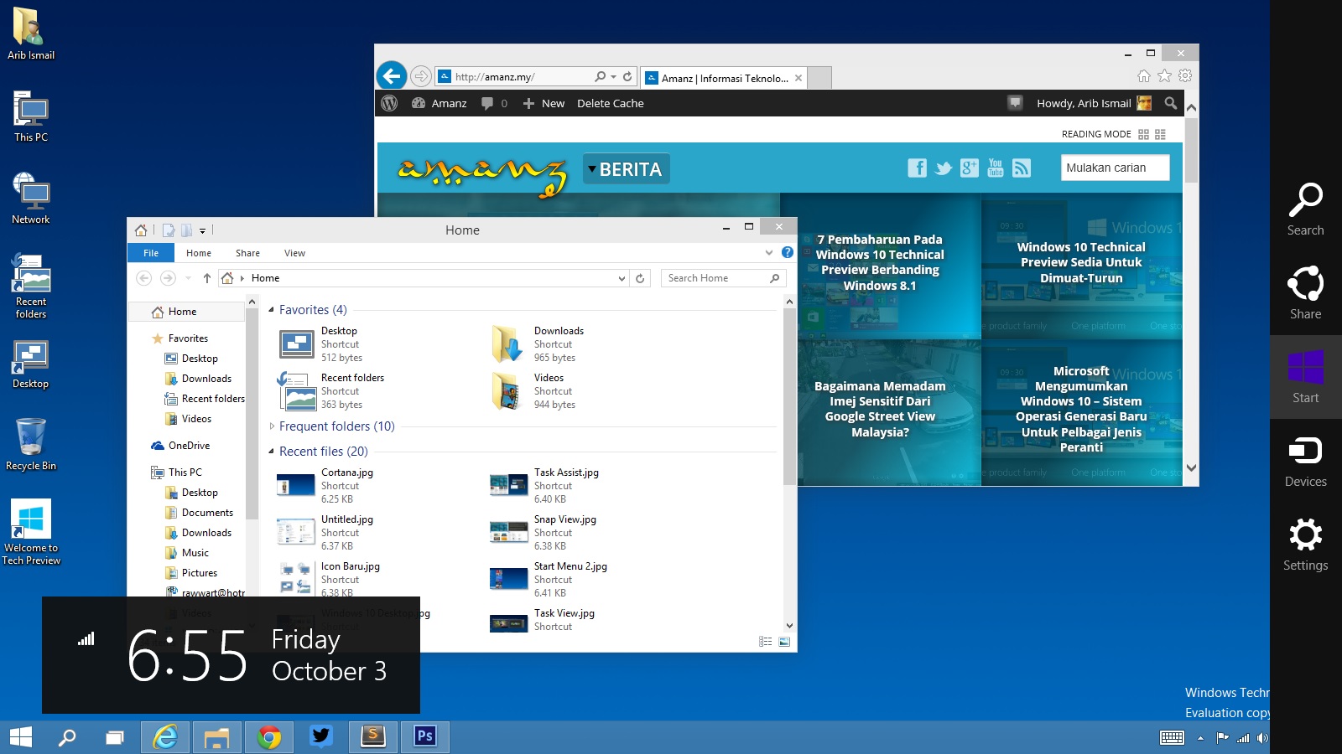Image resolution: width=1342 pixels, height=754 pixels.
Task: Open Howdy, Arib Ismail account menu
Action: [1094, 103]
